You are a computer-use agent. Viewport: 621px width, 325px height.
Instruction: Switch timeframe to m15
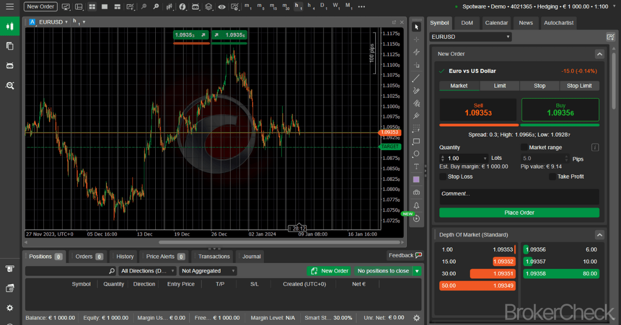click(273, 7)
